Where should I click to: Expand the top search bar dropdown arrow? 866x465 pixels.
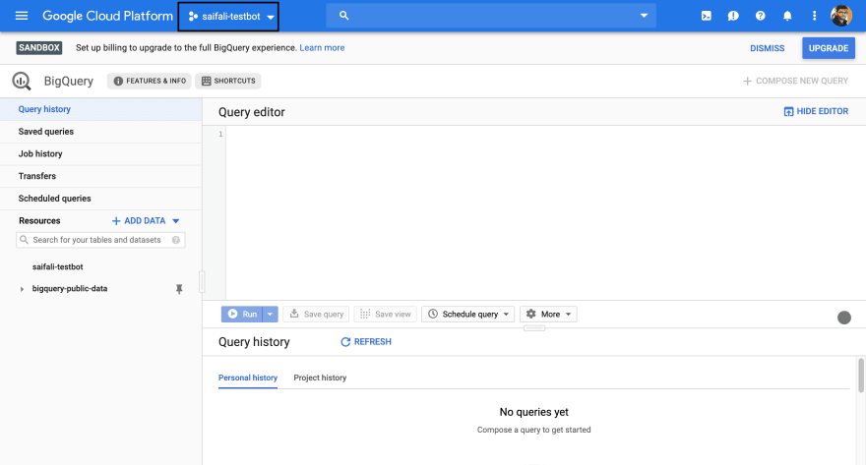(644, 16)
